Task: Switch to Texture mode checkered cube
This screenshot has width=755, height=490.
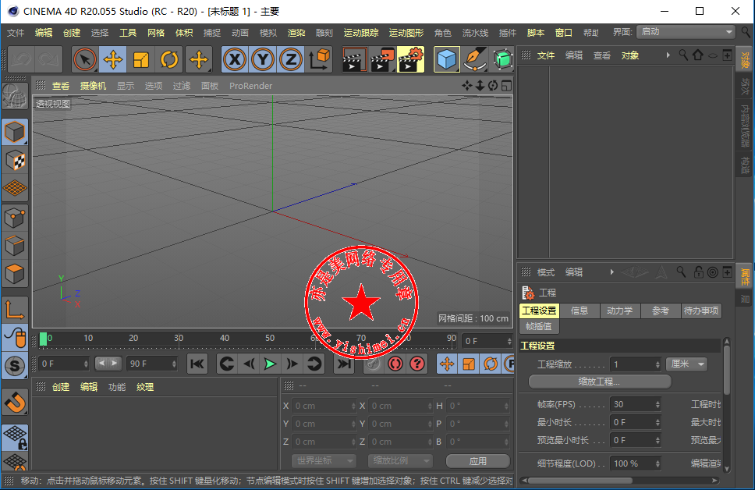Action: [x=15, y=161]
